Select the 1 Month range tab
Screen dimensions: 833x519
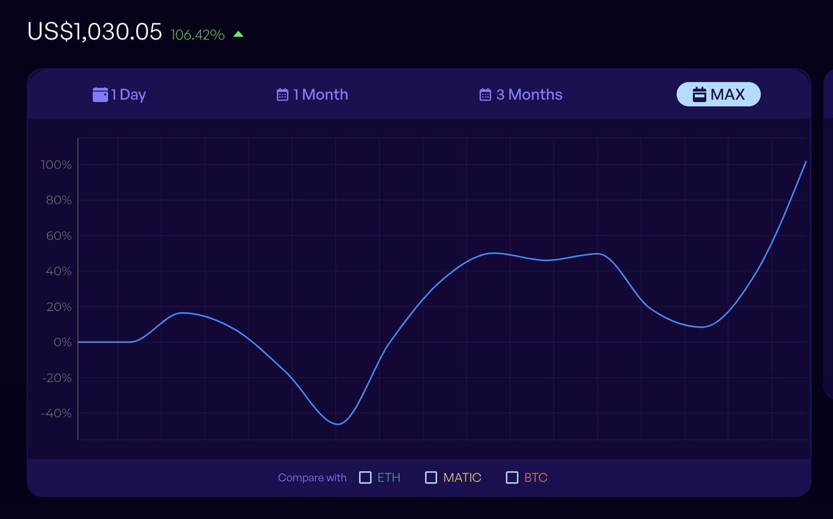pos(312,94)
